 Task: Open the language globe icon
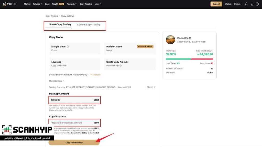(257, 4)
